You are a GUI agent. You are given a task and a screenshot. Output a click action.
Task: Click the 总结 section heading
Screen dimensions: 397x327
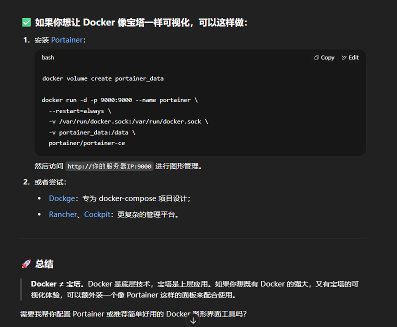click(x=44, y=264)
